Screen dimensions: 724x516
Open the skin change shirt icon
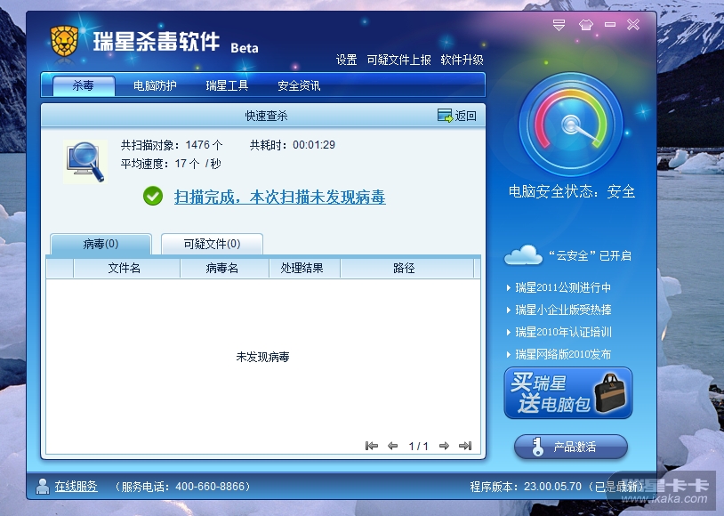point(585,25)
